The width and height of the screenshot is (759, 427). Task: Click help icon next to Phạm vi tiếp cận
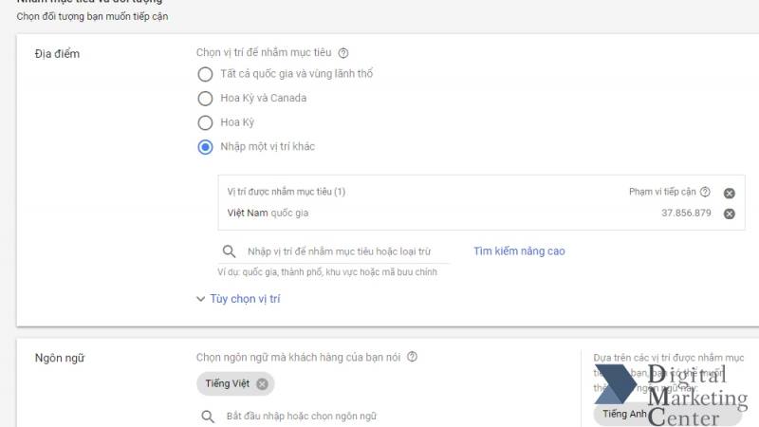(705, 192)
